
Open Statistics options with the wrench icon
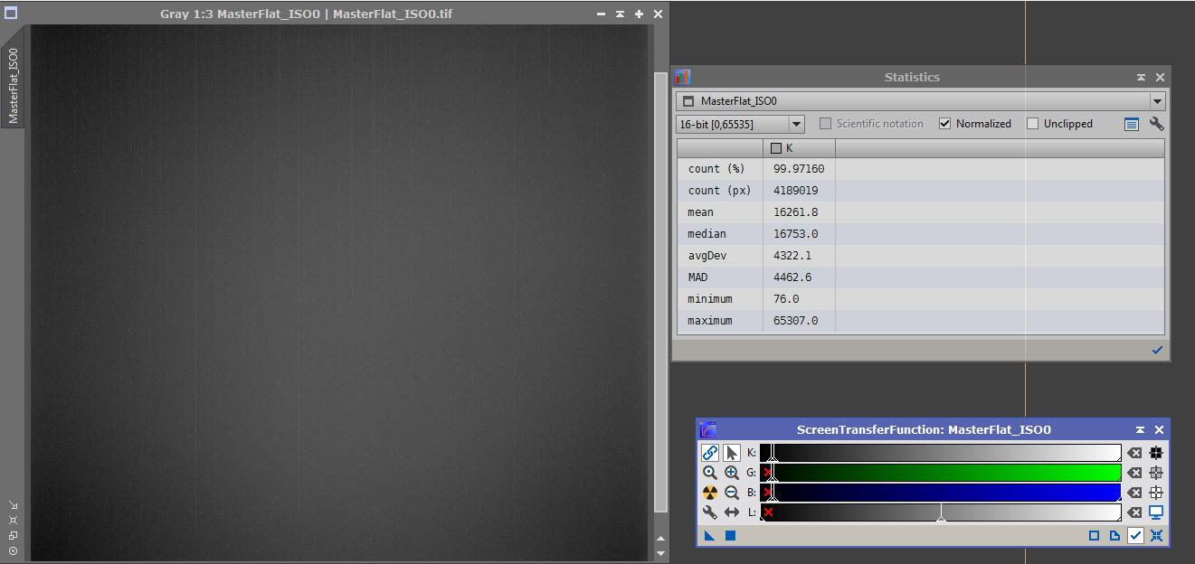tap(1157, 124)
